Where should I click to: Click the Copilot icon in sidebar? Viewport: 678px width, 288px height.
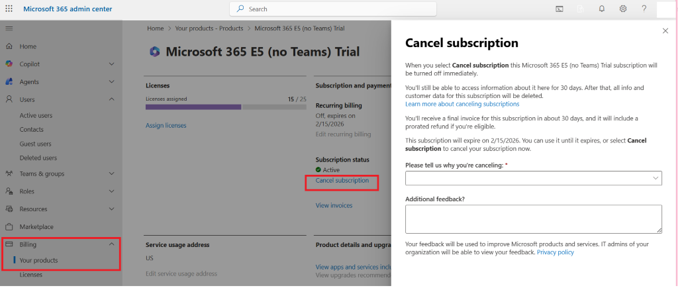9,64
